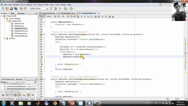The height and width of the screenshot is (106, 188).
Task: Click the Redo toolbar icon
Action: pyautogui.click(x=25, y=9)
